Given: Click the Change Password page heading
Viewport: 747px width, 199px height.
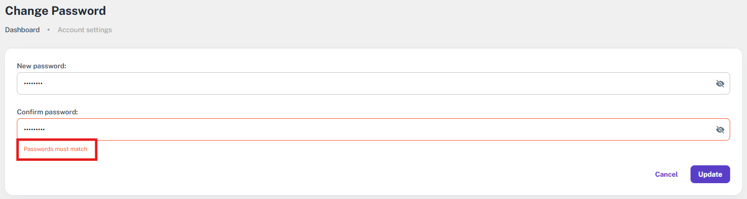Looking at the screenshot, I should pos(55,10).
